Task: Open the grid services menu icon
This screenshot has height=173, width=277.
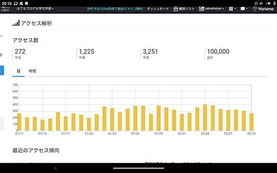Action: point(231,9)
